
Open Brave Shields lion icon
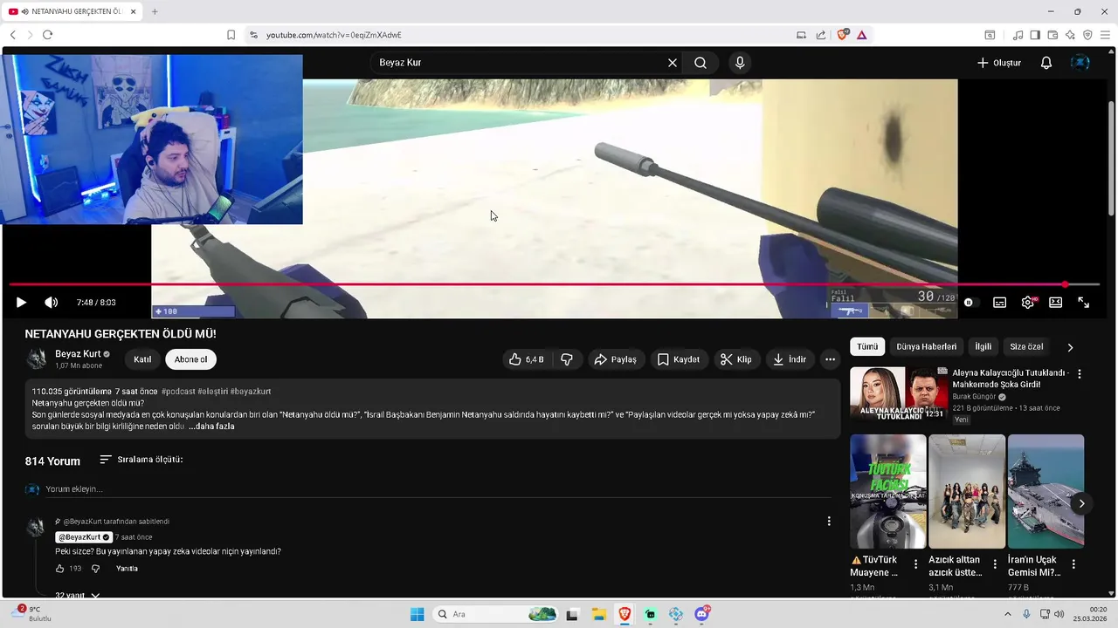point(842,35)
